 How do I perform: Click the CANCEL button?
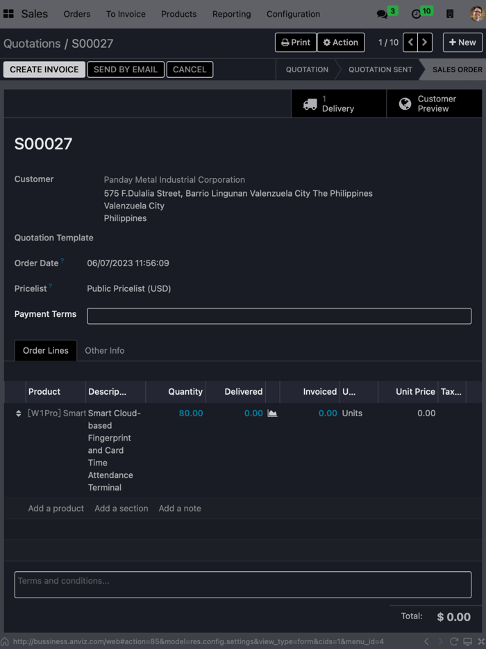pos(190,69)
